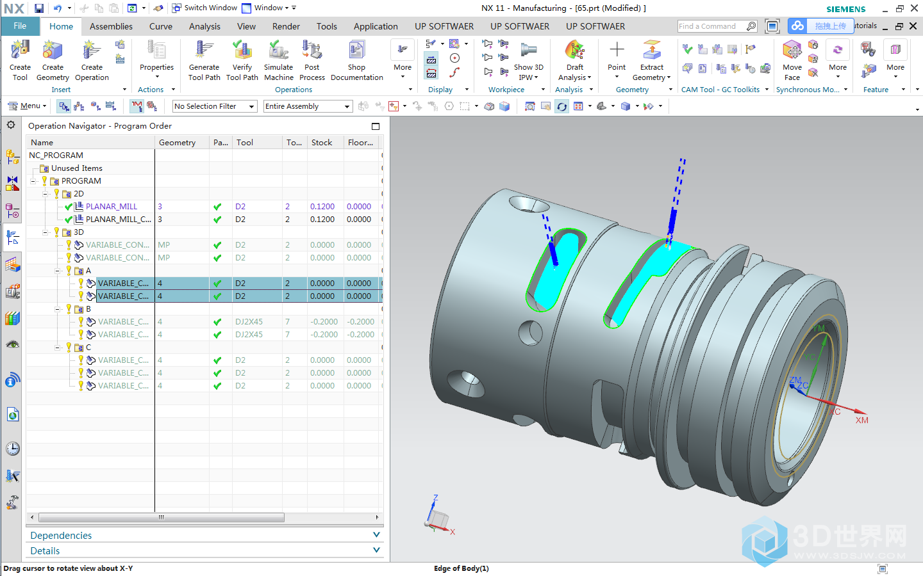This screenshot has height=576, width=923.
Task: Open the Tools ribbon tab
Action: pyautogui.click(x=326, y=26)
